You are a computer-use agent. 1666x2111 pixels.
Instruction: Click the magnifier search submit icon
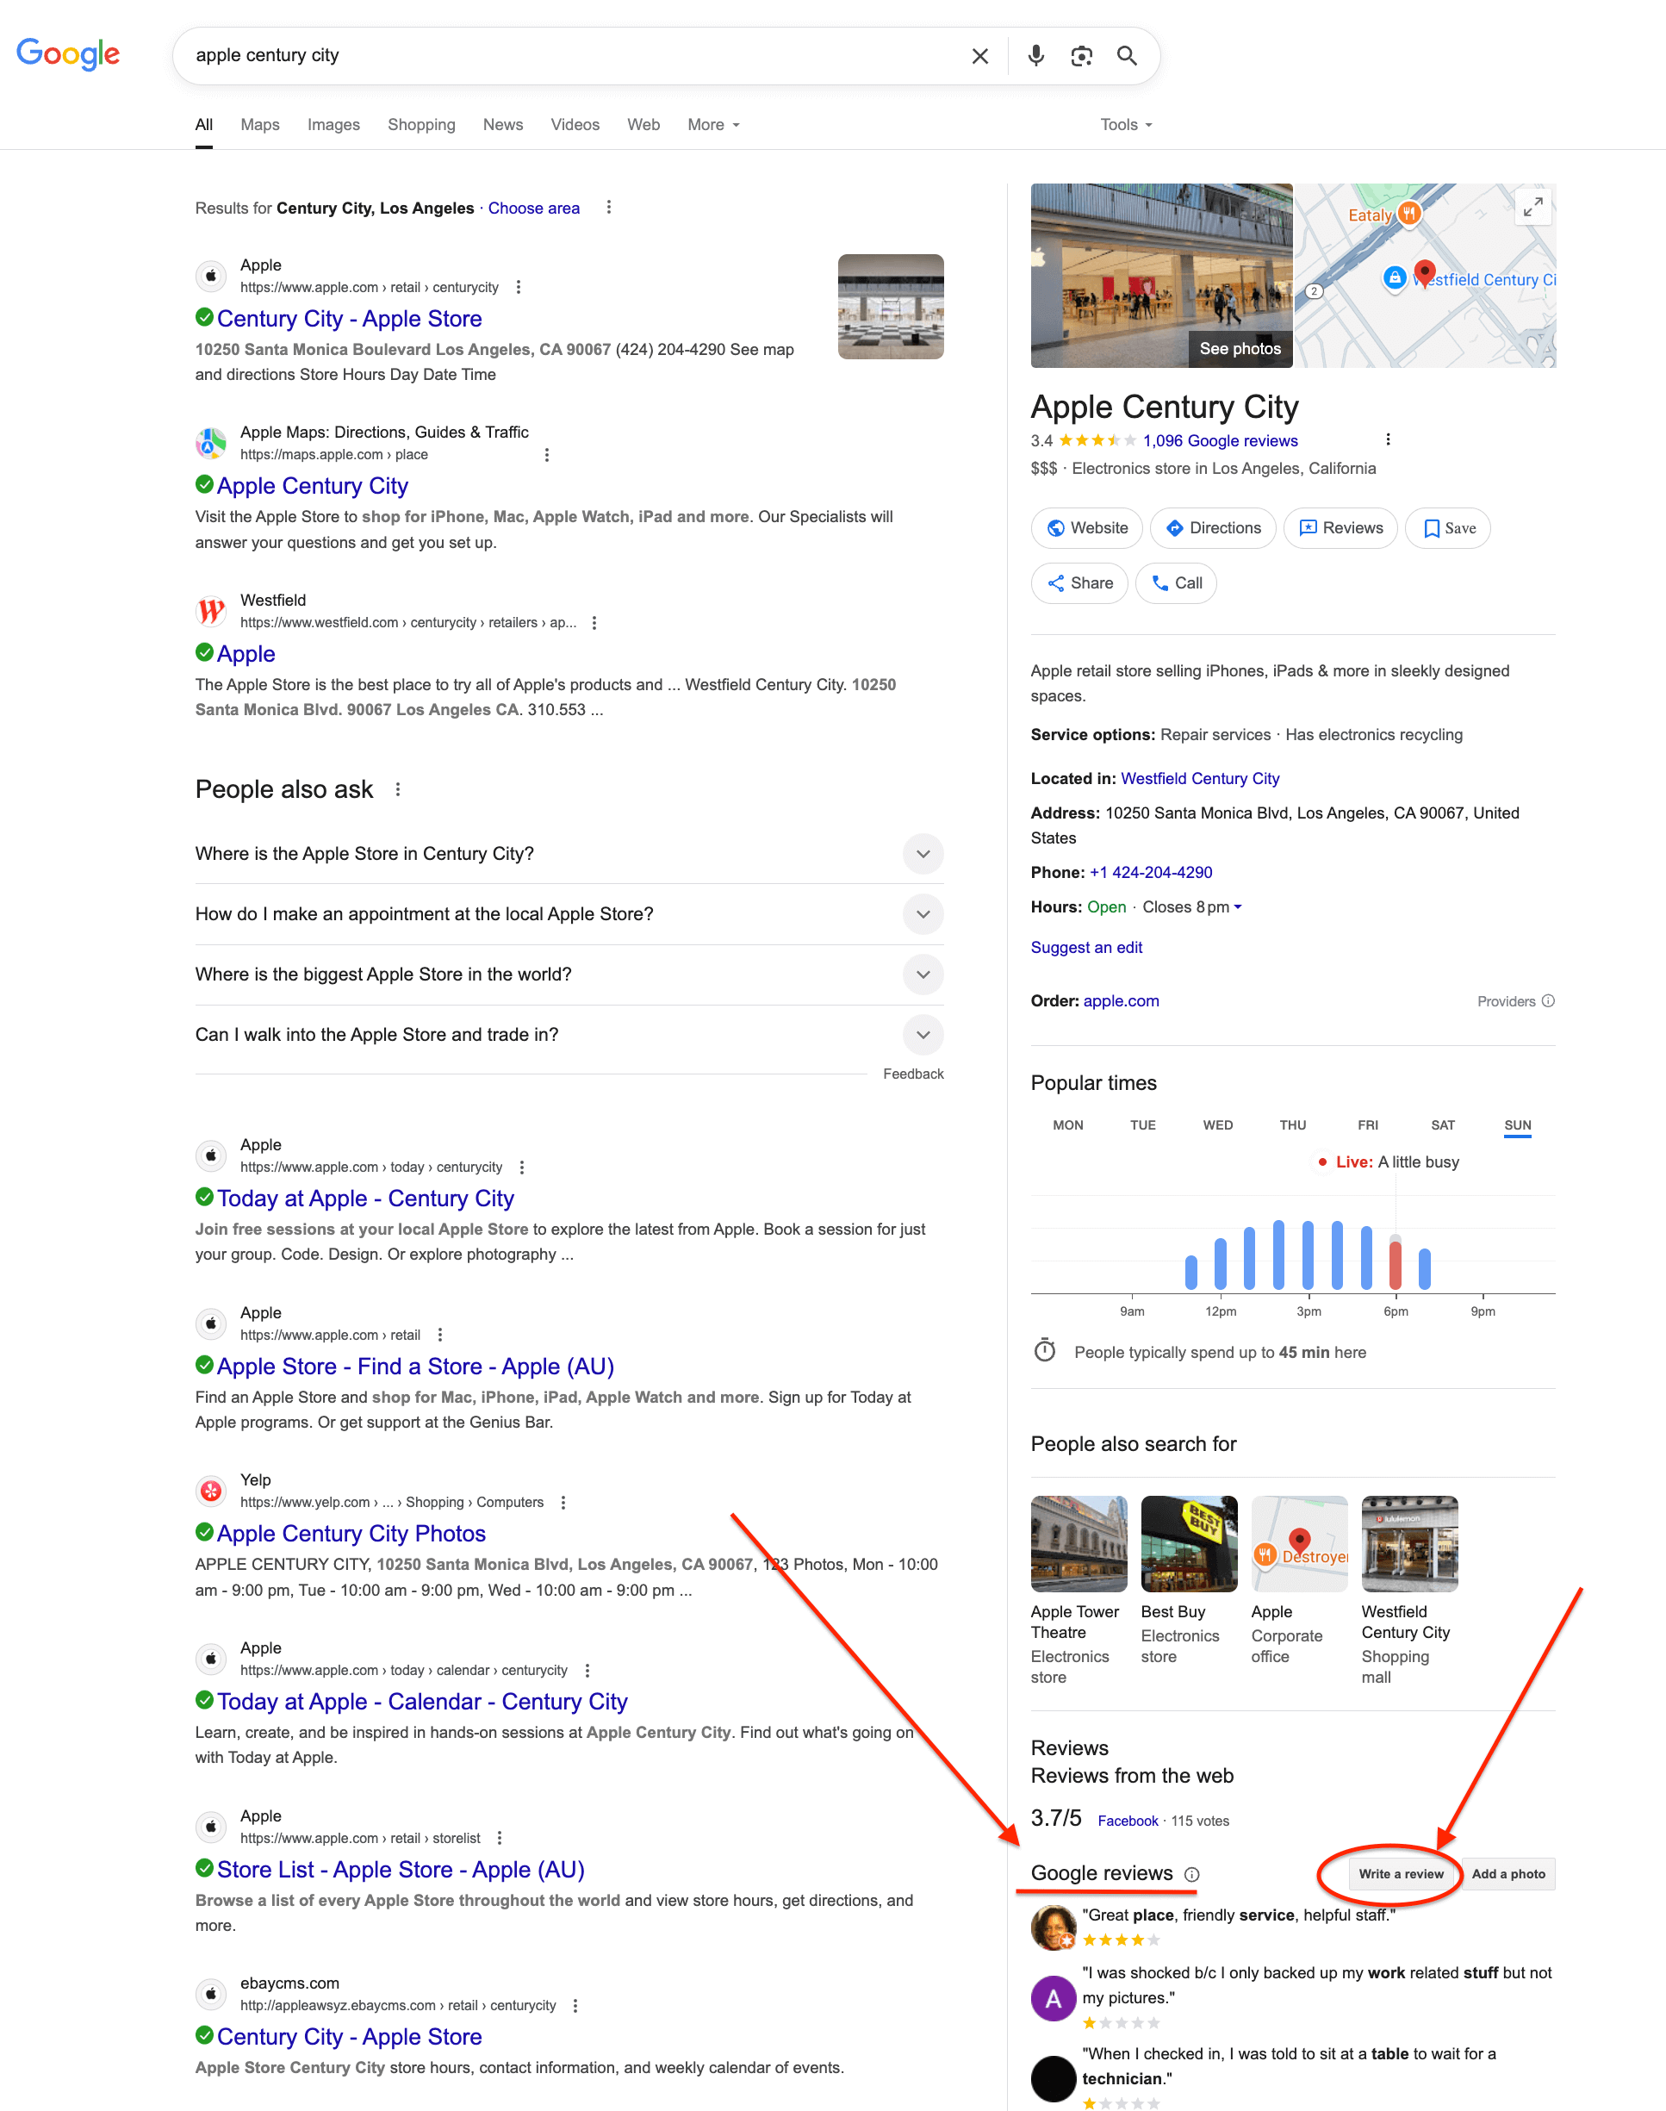pos(1127,56)
